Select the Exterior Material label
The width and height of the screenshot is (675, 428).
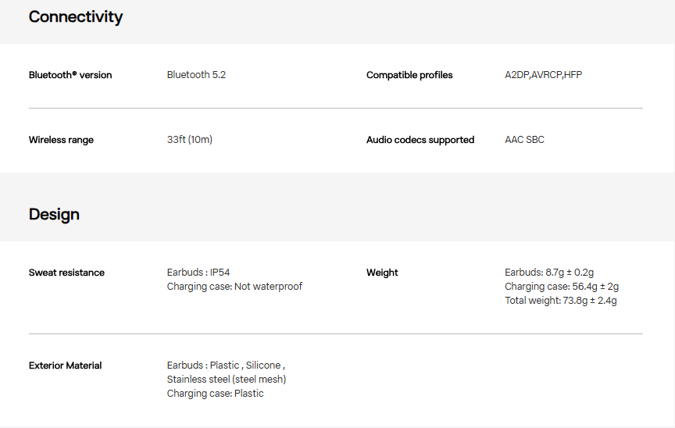point(65,366)
